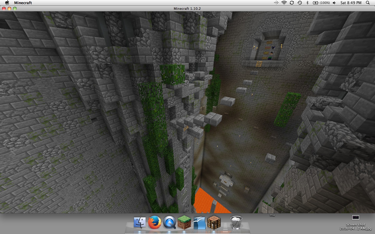Open Spotlight search
The width and height of the screenshot is (375, 234).
[368, 3]
